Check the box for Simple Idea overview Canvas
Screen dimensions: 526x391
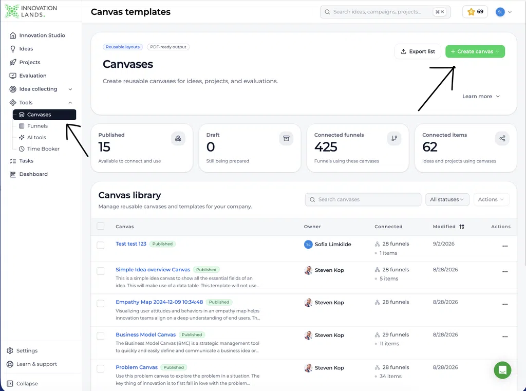(x=101, y=271)
